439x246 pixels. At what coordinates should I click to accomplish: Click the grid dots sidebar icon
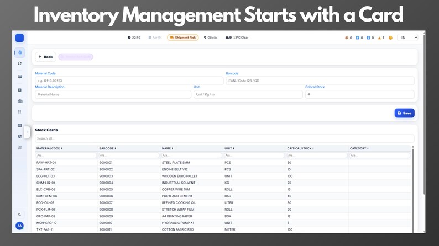point(19,112)
